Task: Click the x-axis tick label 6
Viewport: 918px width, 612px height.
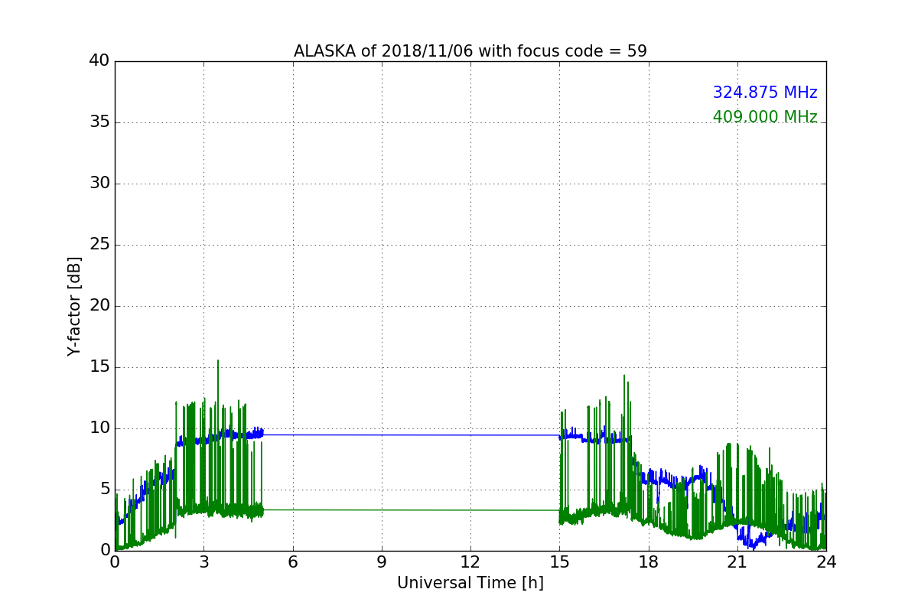Action: coord(293,562)
